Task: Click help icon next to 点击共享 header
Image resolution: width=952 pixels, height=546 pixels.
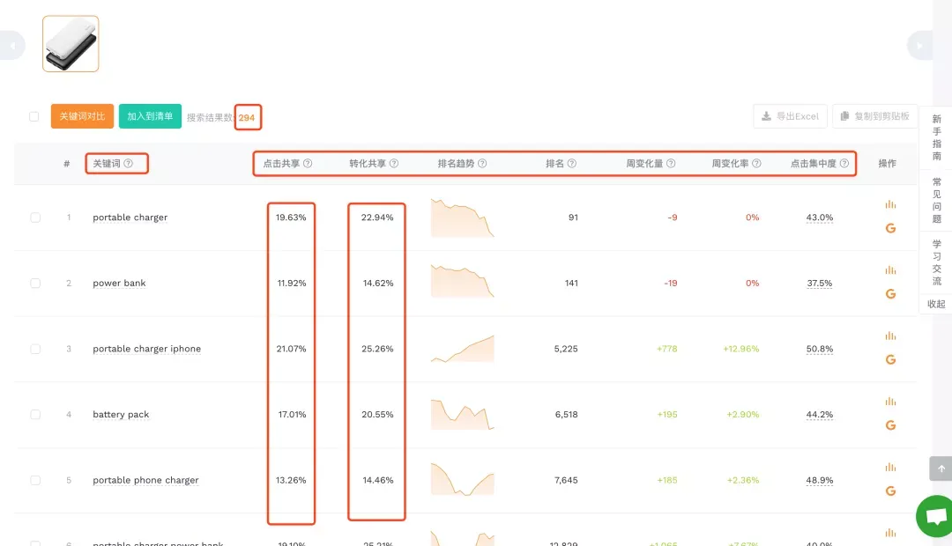Action: coord(308,163)
